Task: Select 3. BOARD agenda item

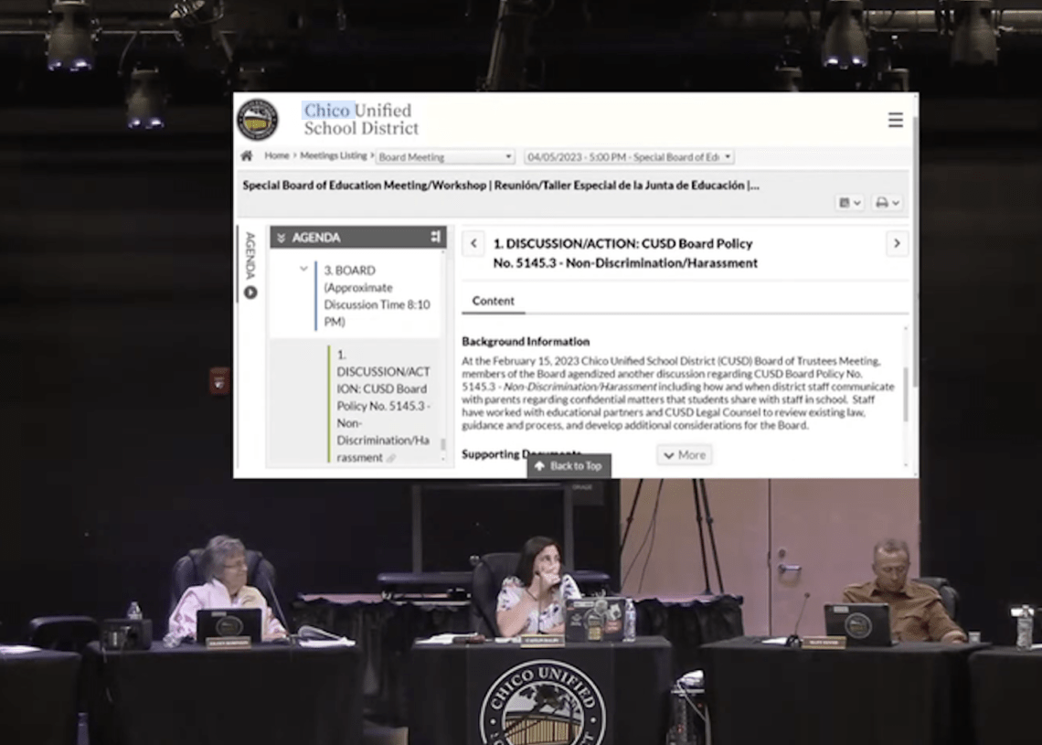Action: [377, 296]
